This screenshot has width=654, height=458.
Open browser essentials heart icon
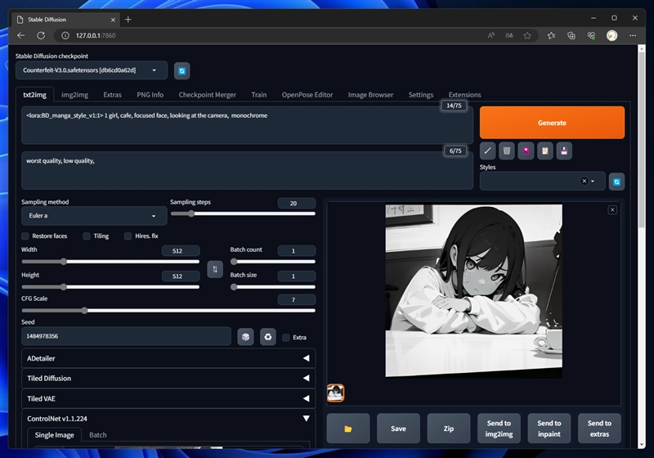591,35
